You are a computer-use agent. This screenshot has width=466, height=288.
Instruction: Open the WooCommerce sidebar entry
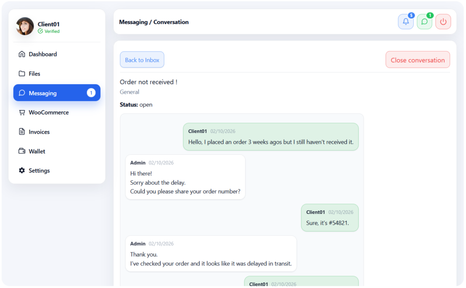pyautogui.click(x=49, y=112)
